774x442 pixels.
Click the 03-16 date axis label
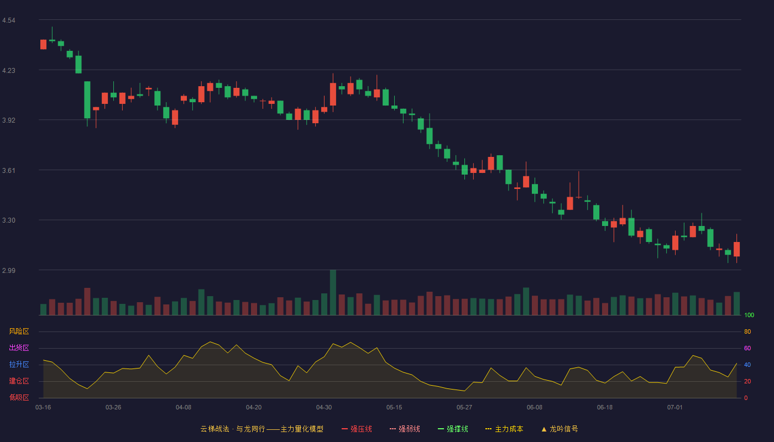43,407
